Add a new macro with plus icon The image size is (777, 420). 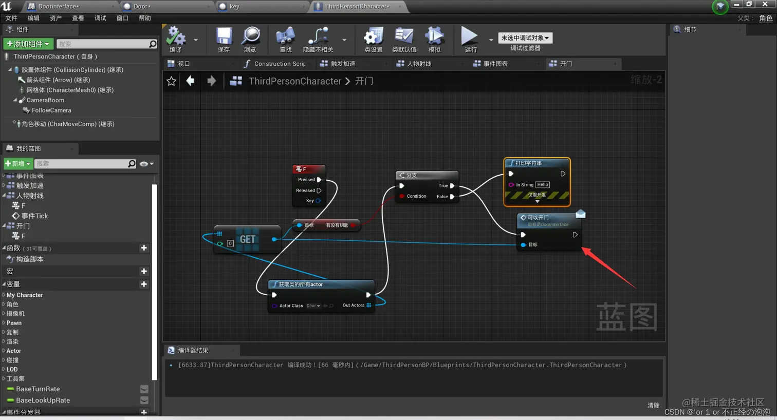pyautogui.click(x=144, y=271)
